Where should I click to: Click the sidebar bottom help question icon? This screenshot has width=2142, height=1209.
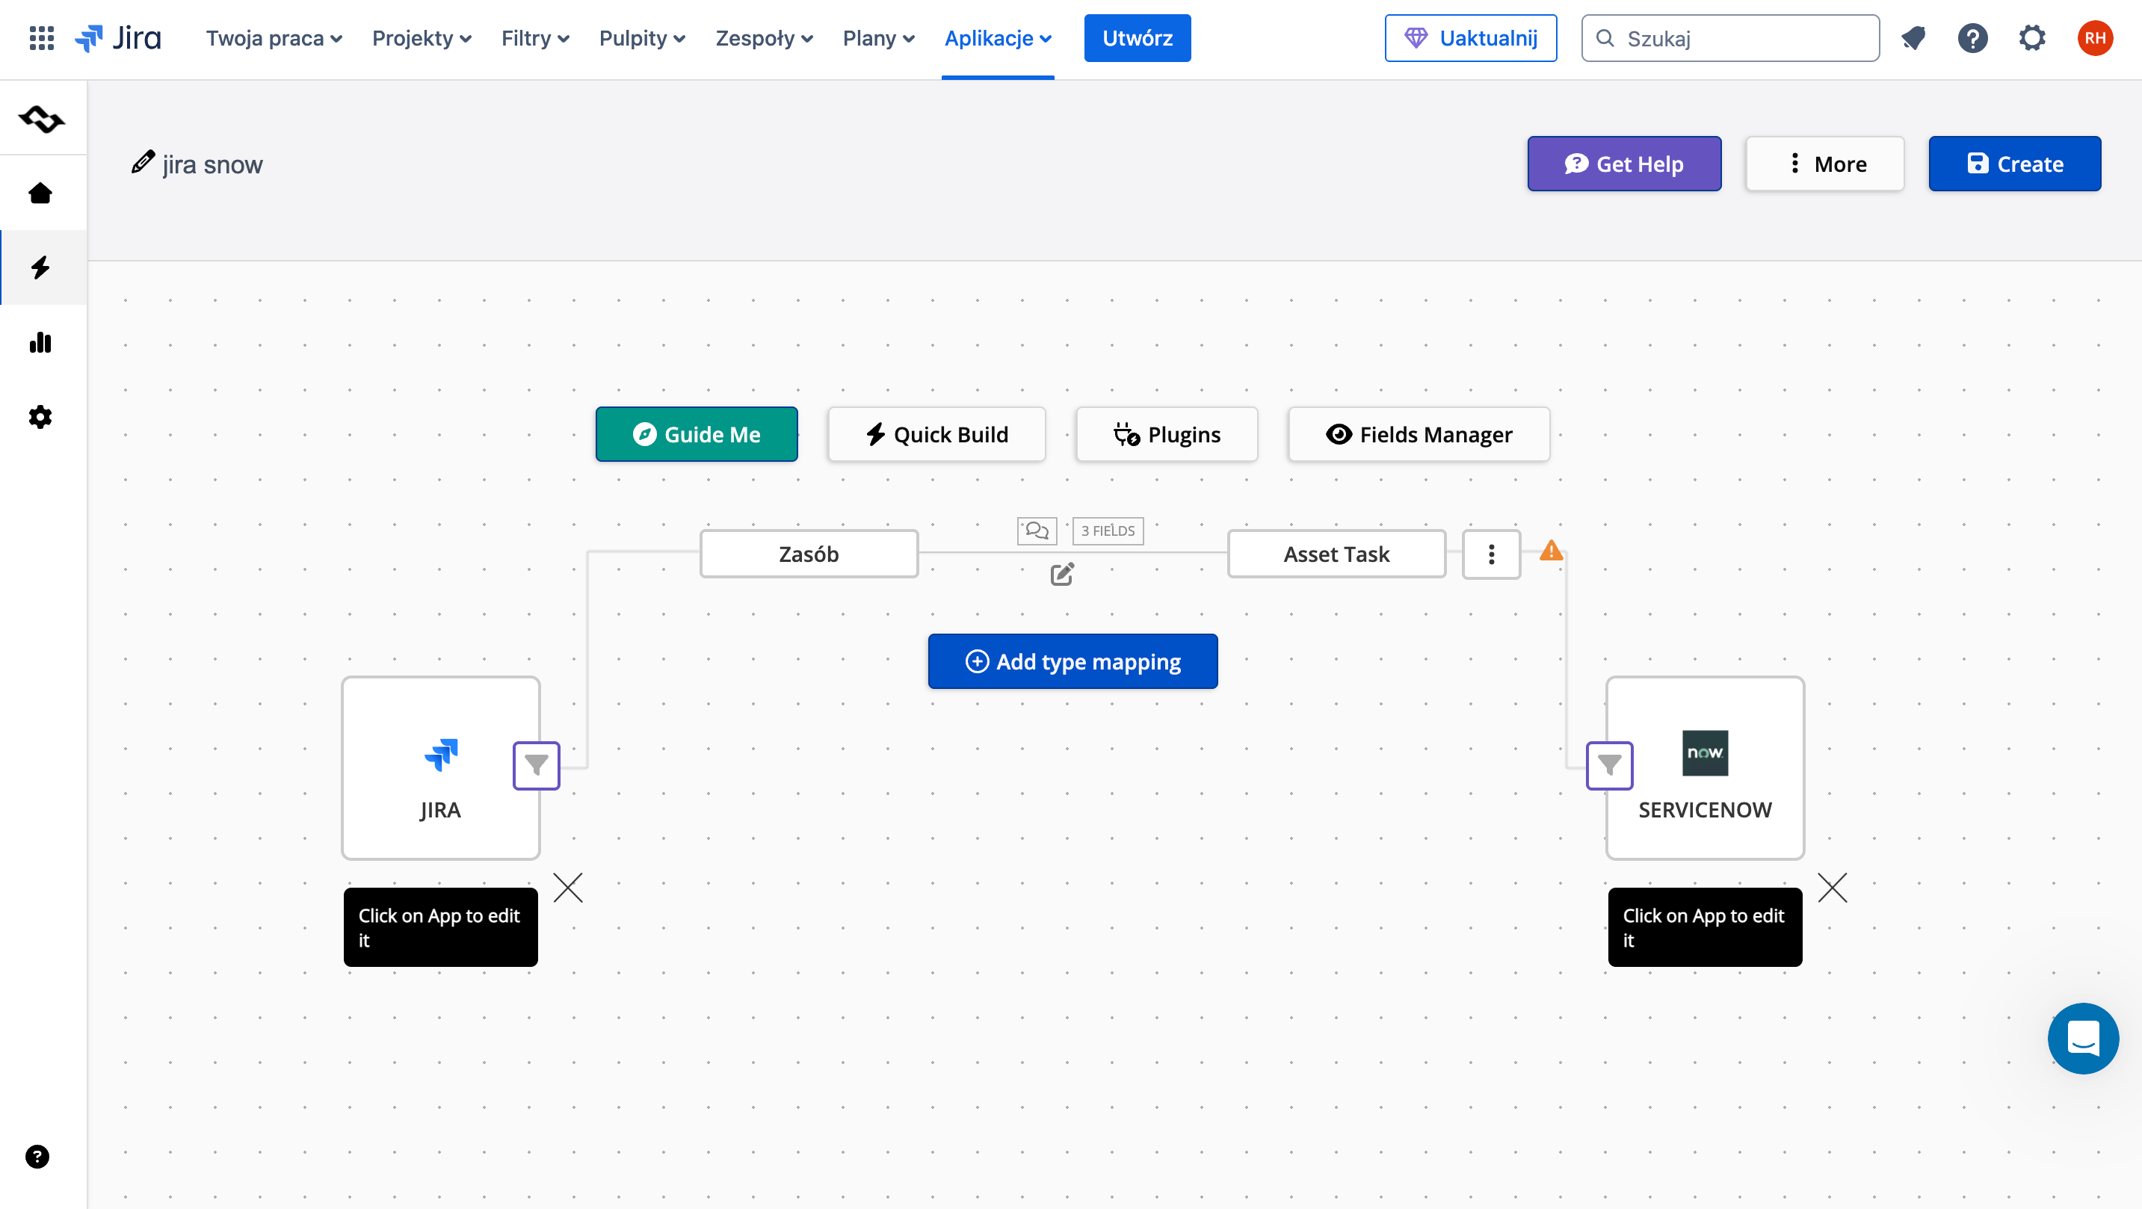(x=37, y=1157)
